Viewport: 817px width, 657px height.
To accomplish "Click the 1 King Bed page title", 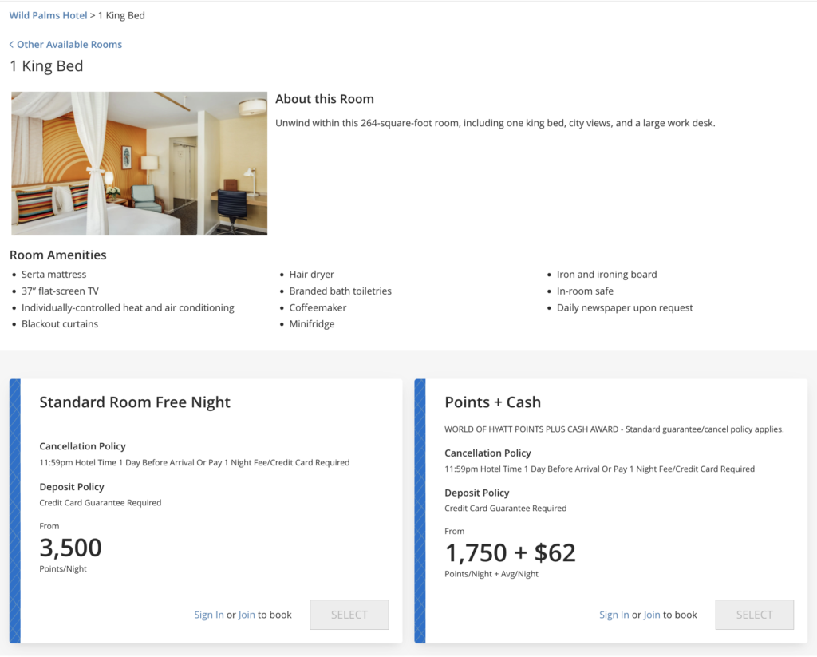I will [45, 65].
